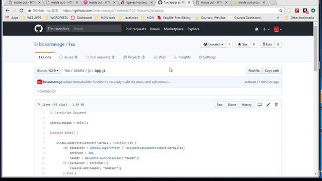Switch to the Code tab
Screen dimensions: 322x181
click(x=45, y=57)
